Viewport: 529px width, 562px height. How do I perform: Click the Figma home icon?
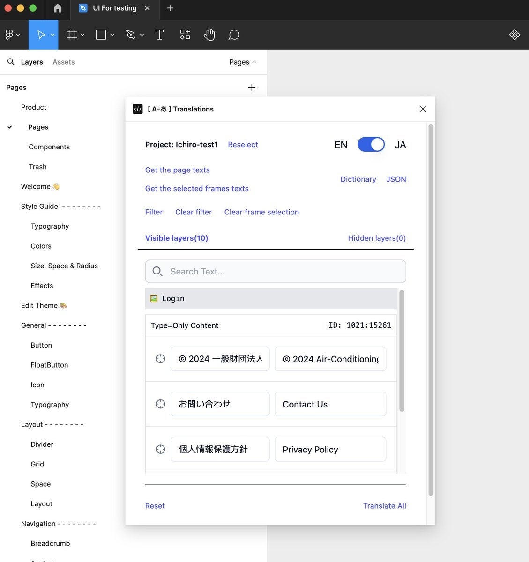pyautogui.click(x=58, y=8)
